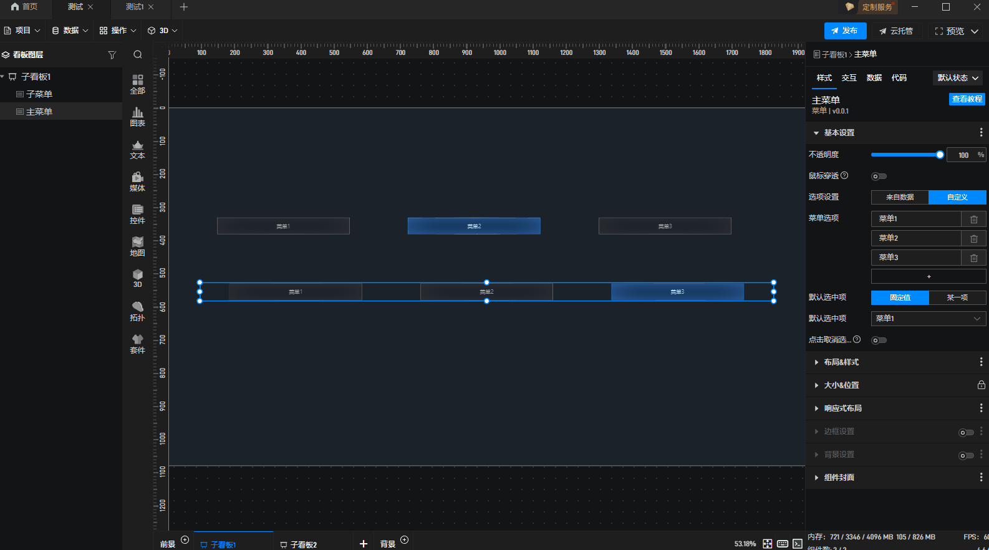Open the 图表 chart components icon

137,116
